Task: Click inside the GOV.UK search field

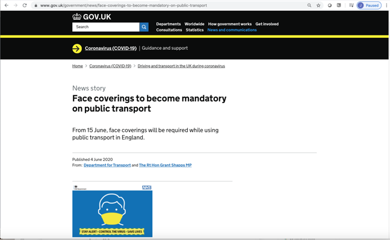Action: (x=105, y=27)
